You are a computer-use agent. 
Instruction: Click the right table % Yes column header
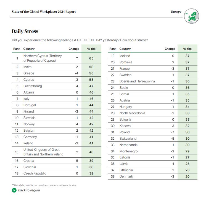(x=187, y=49)
